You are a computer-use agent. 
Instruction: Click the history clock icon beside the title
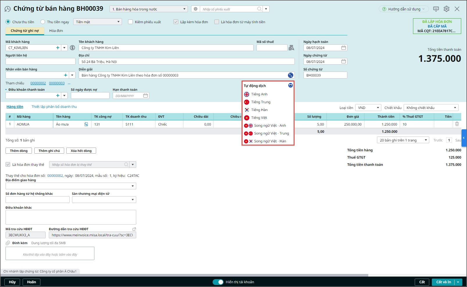(8, 9)
